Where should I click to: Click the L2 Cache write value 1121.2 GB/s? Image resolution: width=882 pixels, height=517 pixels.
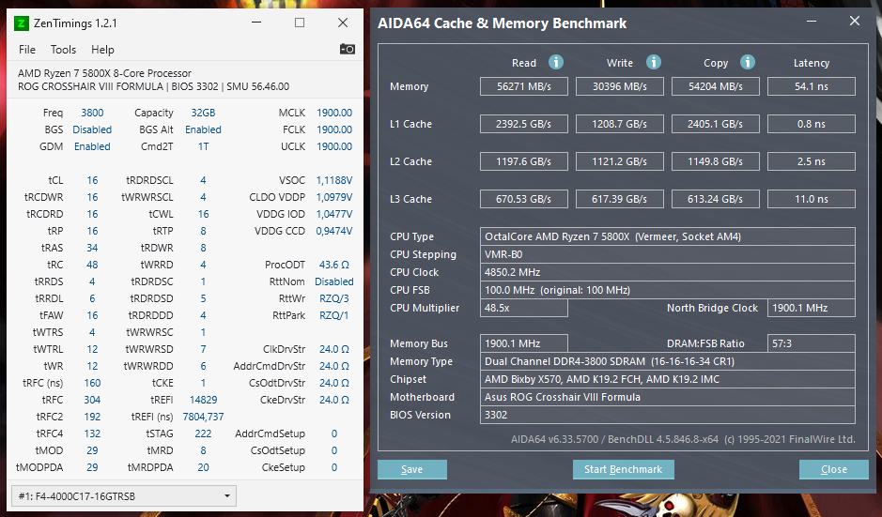[619, 161]
